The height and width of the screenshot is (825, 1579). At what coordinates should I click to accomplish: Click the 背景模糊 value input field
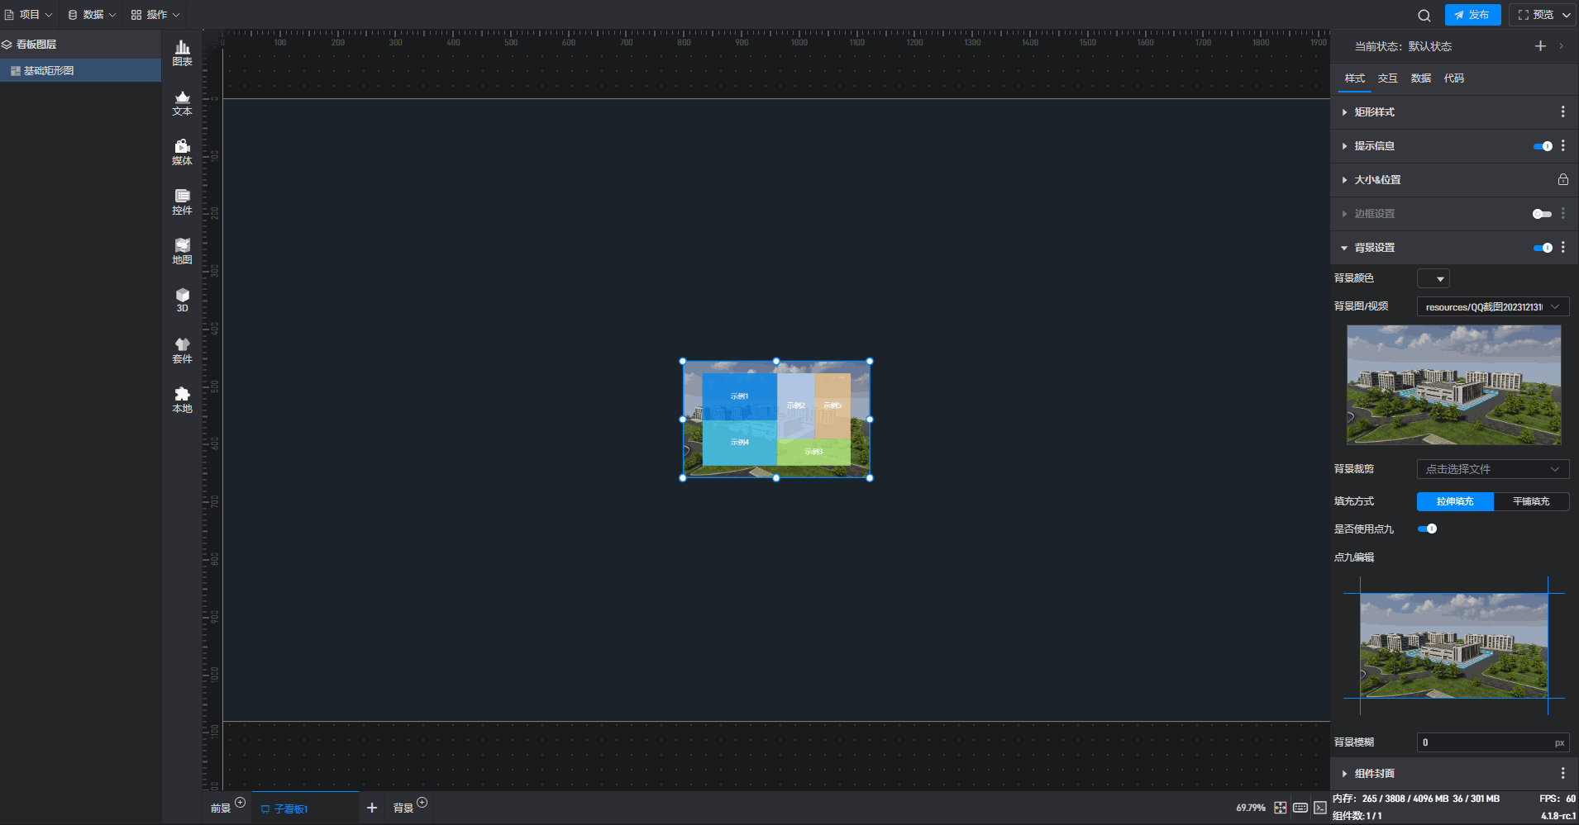click(1484, 742)
